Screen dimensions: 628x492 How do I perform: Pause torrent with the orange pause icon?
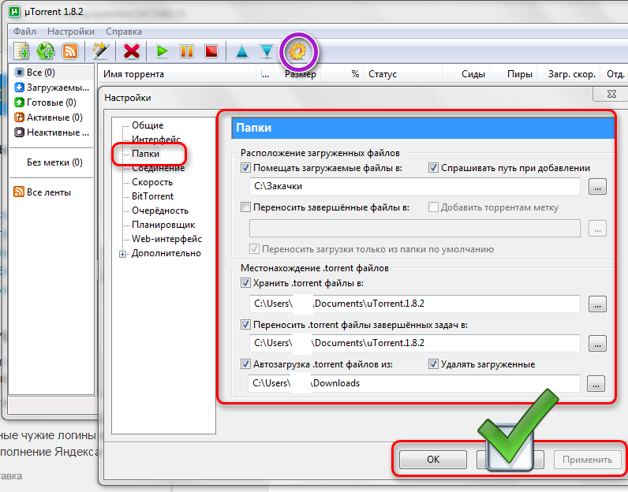[x=187, y=51]
